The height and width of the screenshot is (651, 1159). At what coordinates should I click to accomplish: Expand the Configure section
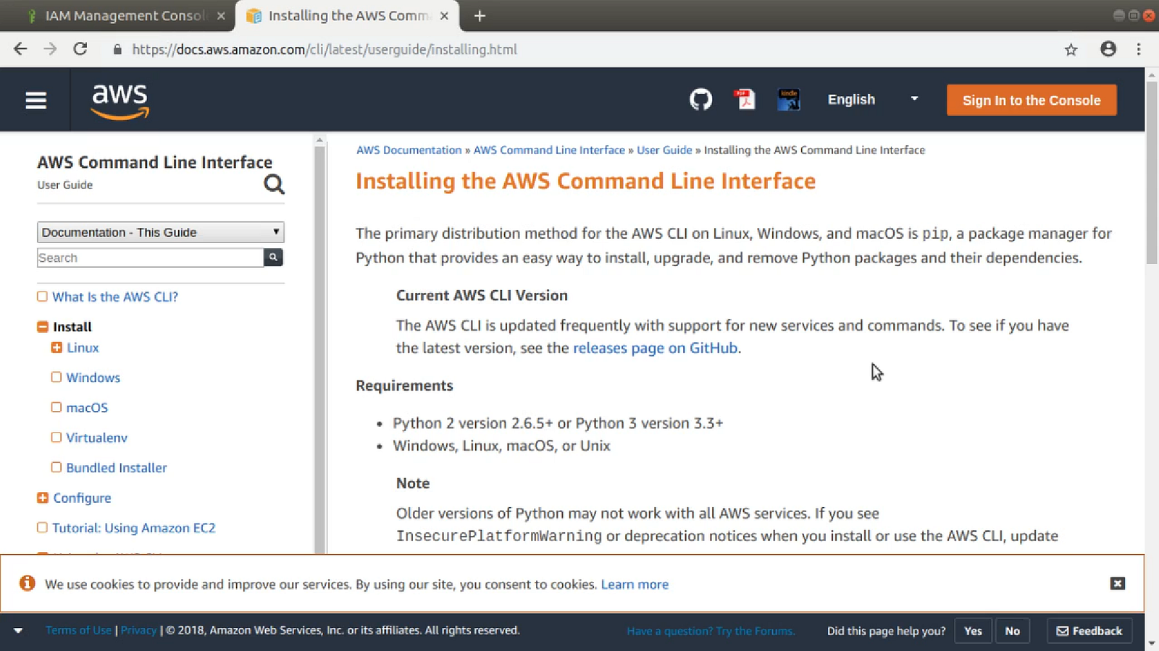pos(43,498)
